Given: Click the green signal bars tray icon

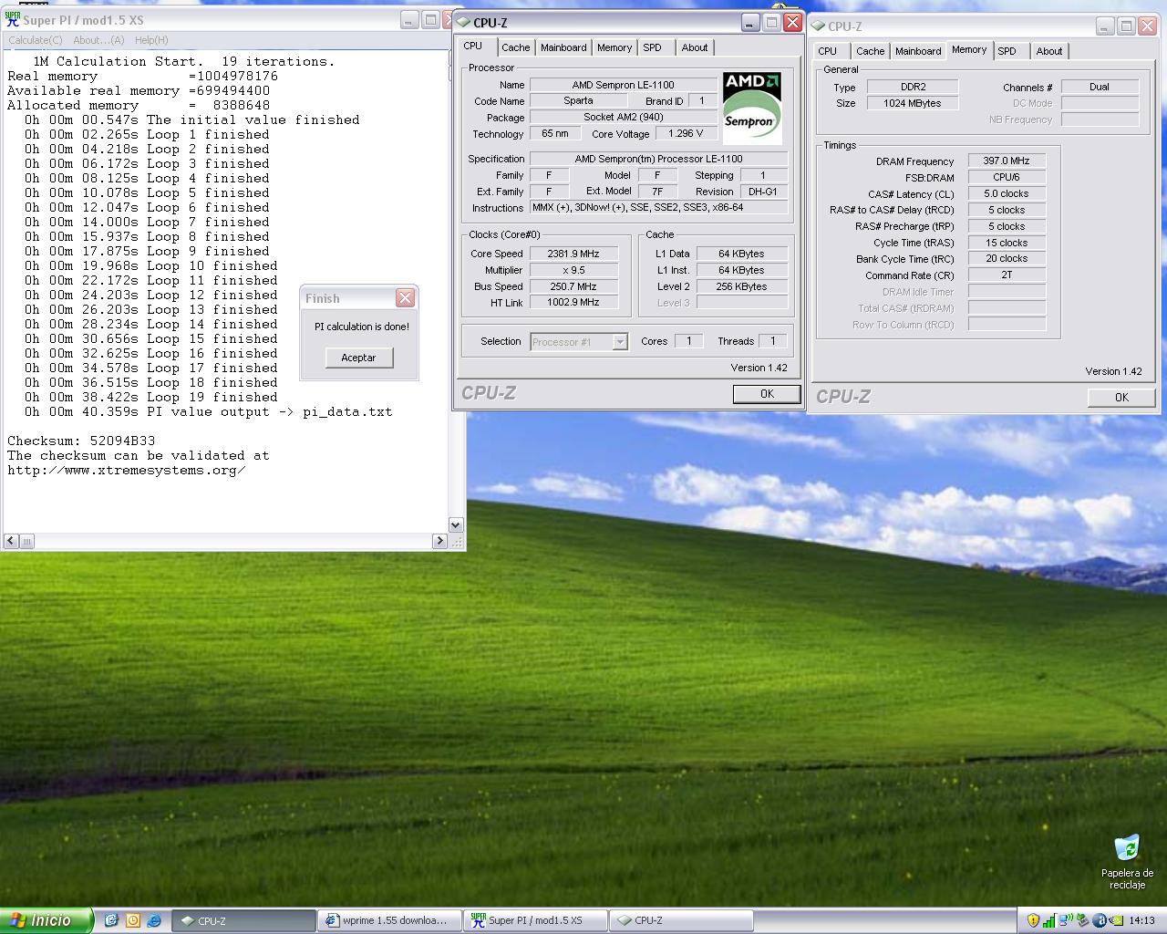Looking at the screenshot, I should (x=1049, y=920).
